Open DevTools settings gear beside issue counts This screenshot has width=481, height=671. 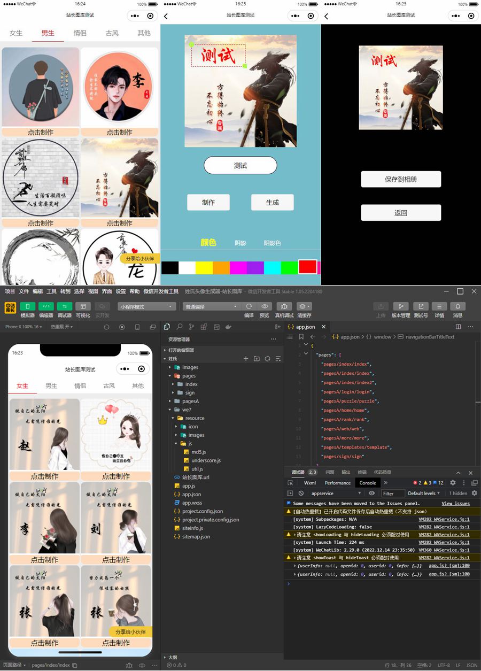click(453, 483)
